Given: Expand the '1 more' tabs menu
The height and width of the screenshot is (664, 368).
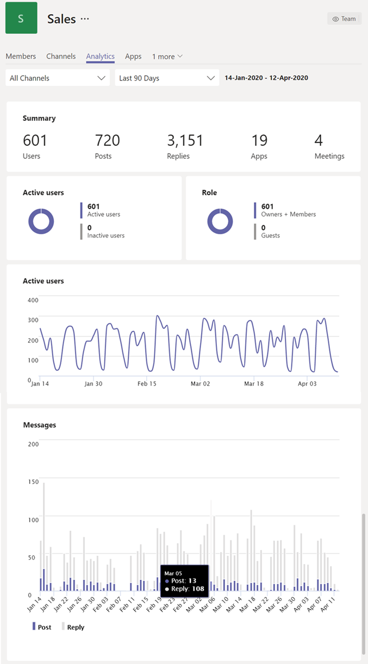Looking at the screenshot, I should [167, 57].
